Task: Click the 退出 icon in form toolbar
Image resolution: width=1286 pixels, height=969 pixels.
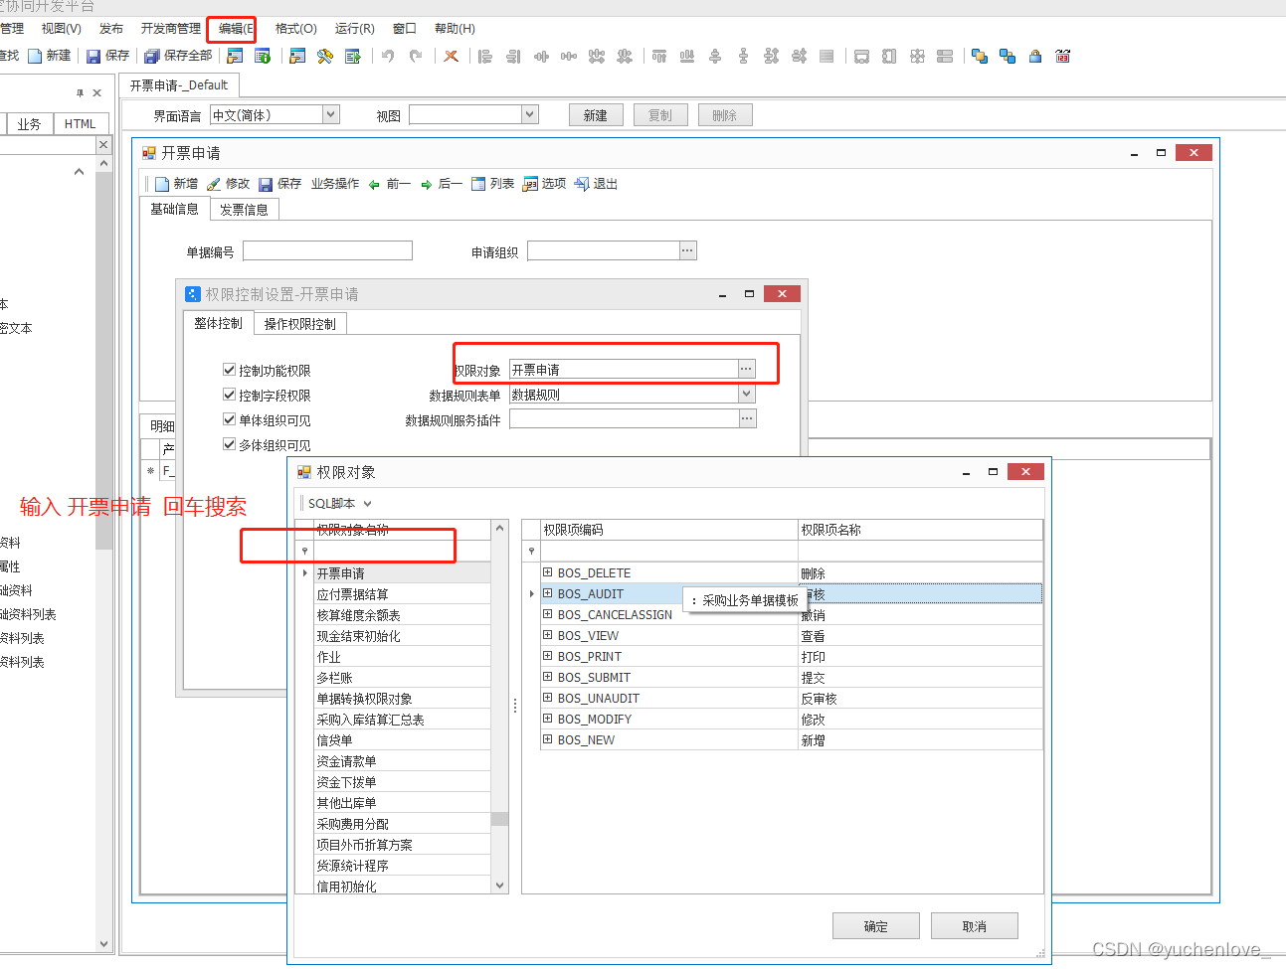Action: tap(582, 184)
